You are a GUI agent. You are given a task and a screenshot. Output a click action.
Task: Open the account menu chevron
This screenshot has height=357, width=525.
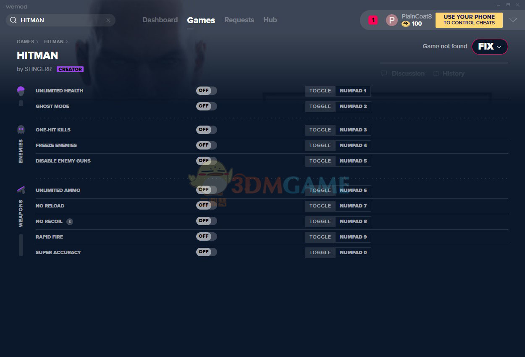coord(513,20)
